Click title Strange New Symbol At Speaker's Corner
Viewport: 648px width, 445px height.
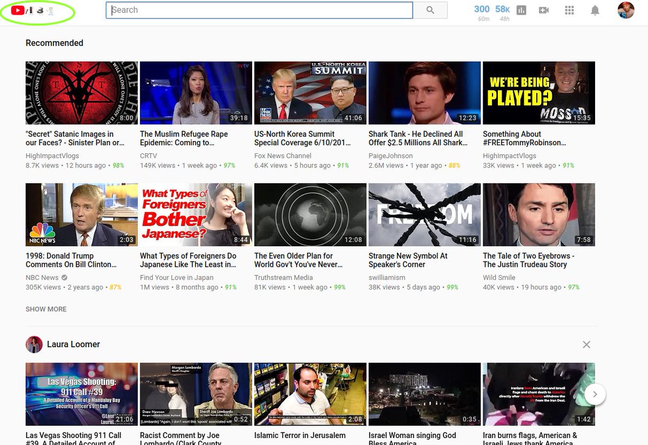pyautogui.click(x=408, y=260)
